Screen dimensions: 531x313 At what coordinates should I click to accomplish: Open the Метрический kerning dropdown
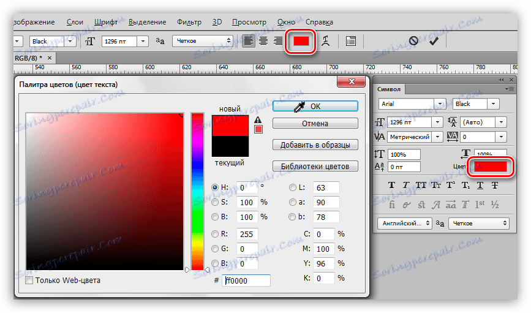(x=437, y=137)
